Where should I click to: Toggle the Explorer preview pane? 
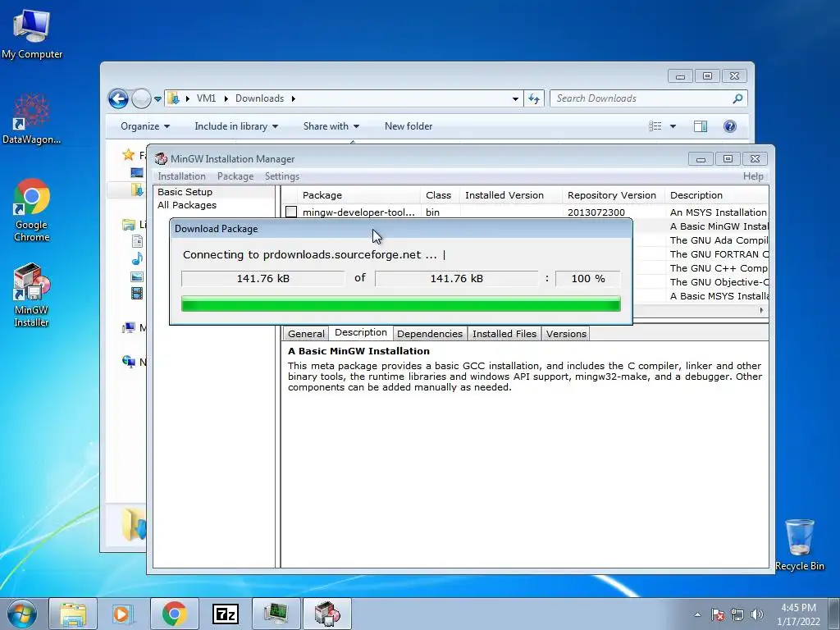point(701,126)
